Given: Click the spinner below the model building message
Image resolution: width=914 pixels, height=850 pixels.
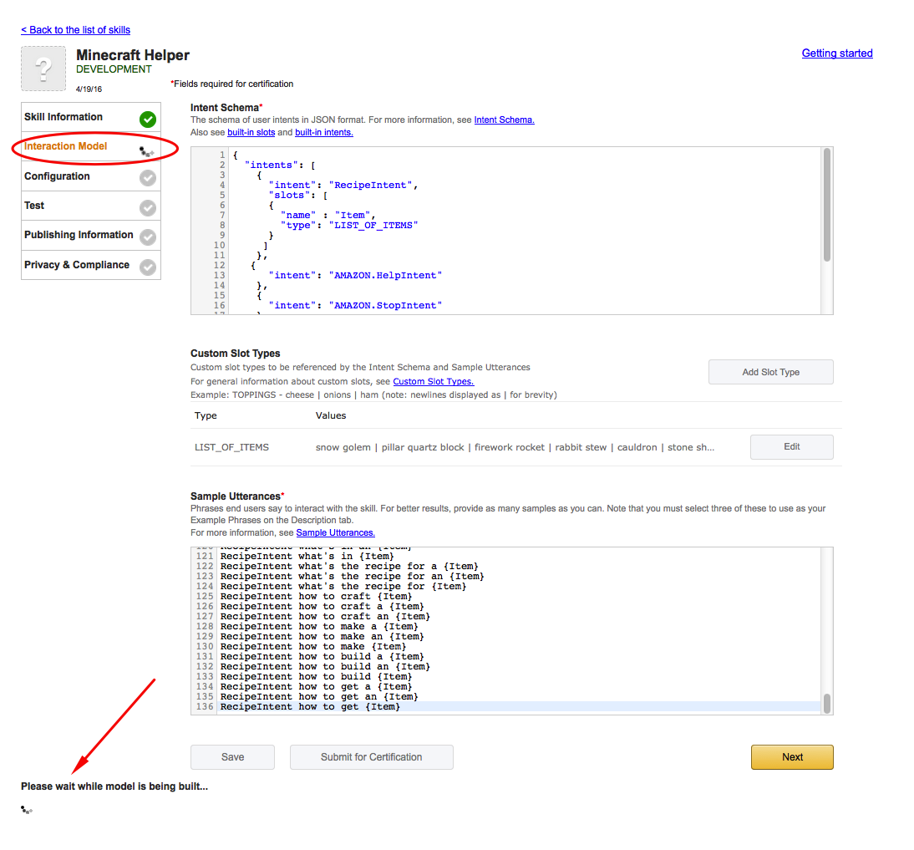Looking at the screenshot, I should coord(27,810).
